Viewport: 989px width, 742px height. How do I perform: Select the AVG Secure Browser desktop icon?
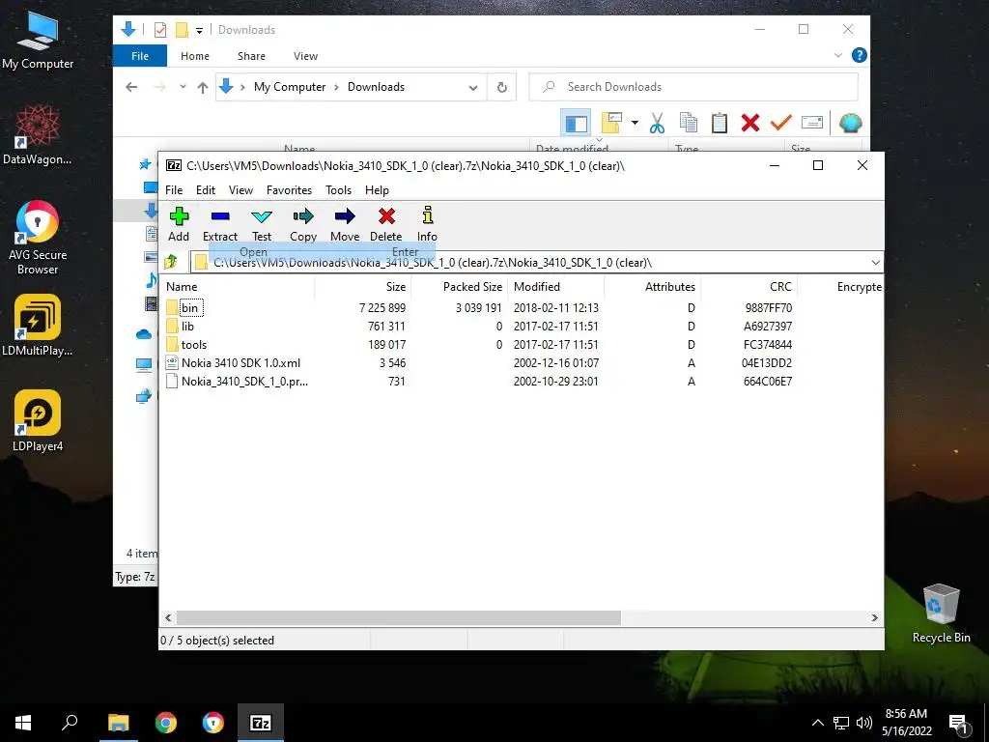(38, 238)
